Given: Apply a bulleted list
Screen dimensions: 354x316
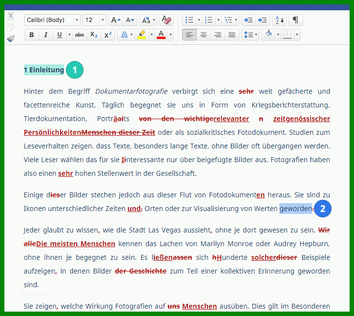Looking at the screenshot, I should click(189, 20).
